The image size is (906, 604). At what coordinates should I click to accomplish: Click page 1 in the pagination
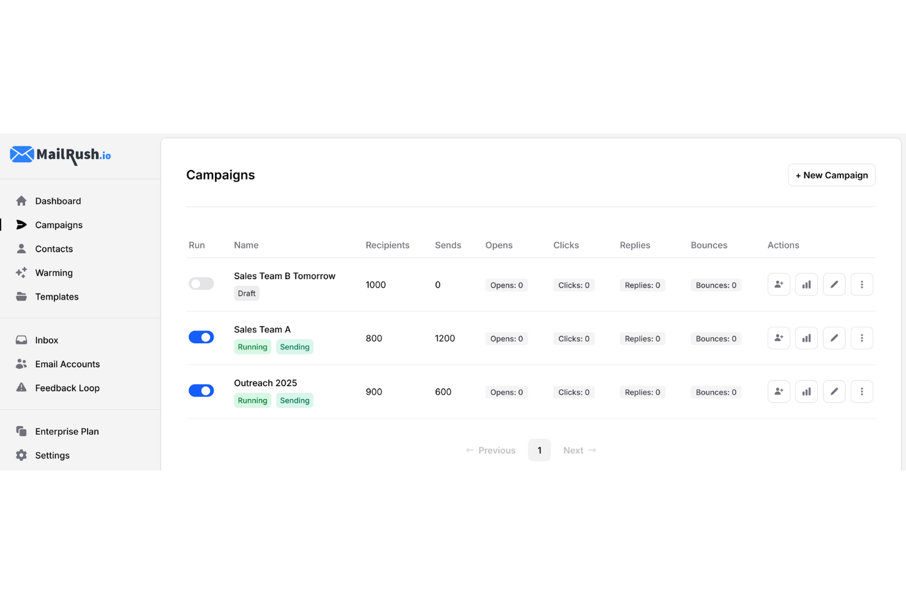tap(539, 450)
